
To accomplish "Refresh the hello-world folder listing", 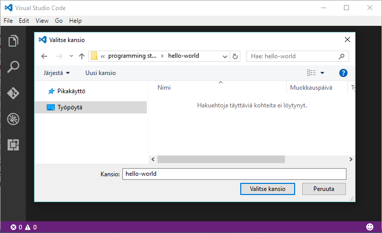I will point(235,56).
